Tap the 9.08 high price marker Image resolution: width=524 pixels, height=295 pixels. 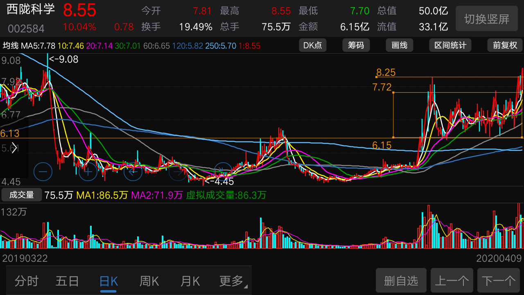(x=63, y=59)
